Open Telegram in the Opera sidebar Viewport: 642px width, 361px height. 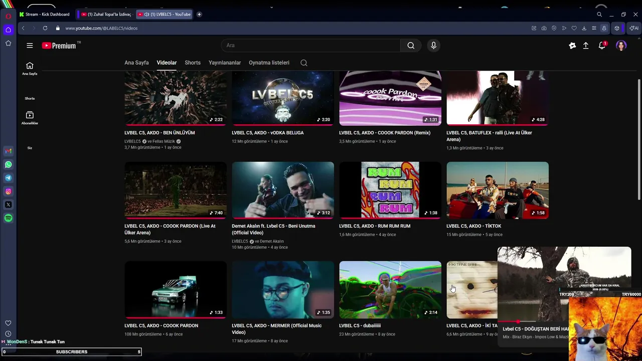click(8, 178)
